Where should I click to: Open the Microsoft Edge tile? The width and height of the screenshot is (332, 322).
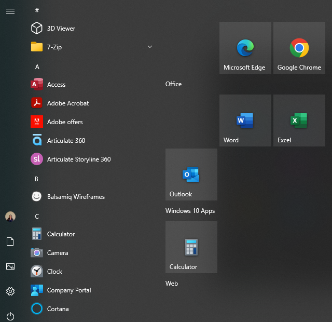(245, 48)
